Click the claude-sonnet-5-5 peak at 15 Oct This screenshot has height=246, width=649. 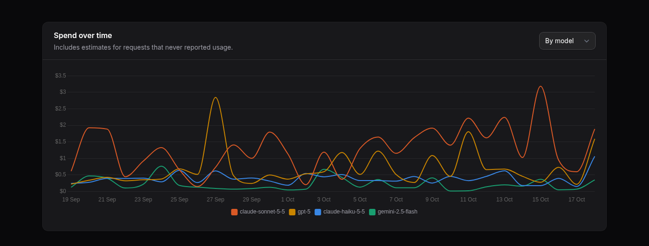coord(540,86)
